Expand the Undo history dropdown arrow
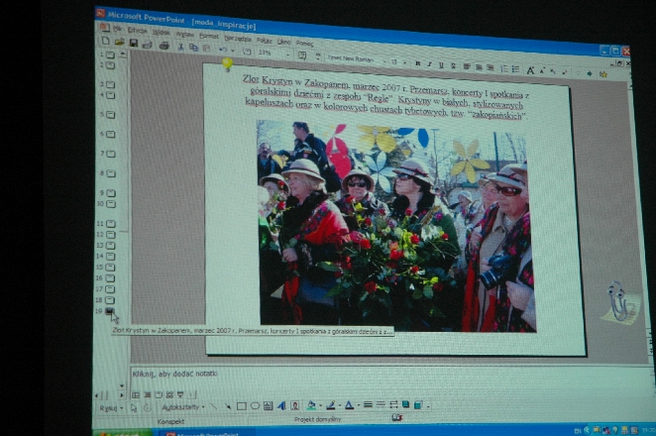Image resolution: width=656 pixels, height=436 pixels. (x=233, y=52)
